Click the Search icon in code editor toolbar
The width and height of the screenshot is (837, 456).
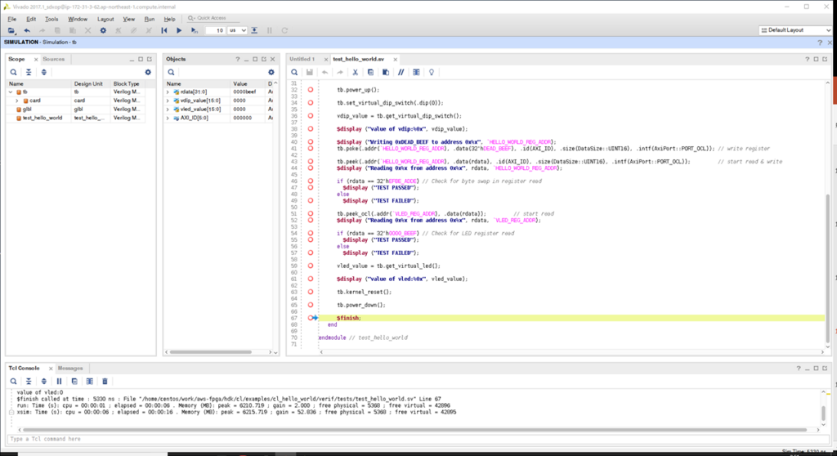tap(294, 72)
